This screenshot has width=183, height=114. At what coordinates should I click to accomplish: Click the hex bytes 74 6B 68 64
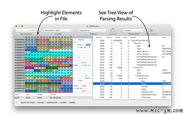point(31,65)
